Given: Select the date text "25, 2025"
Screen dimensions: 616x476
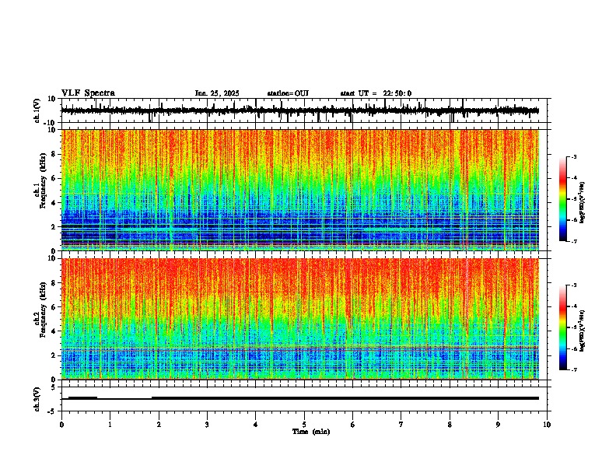Looking at the screenshot, I should point(223,93).
